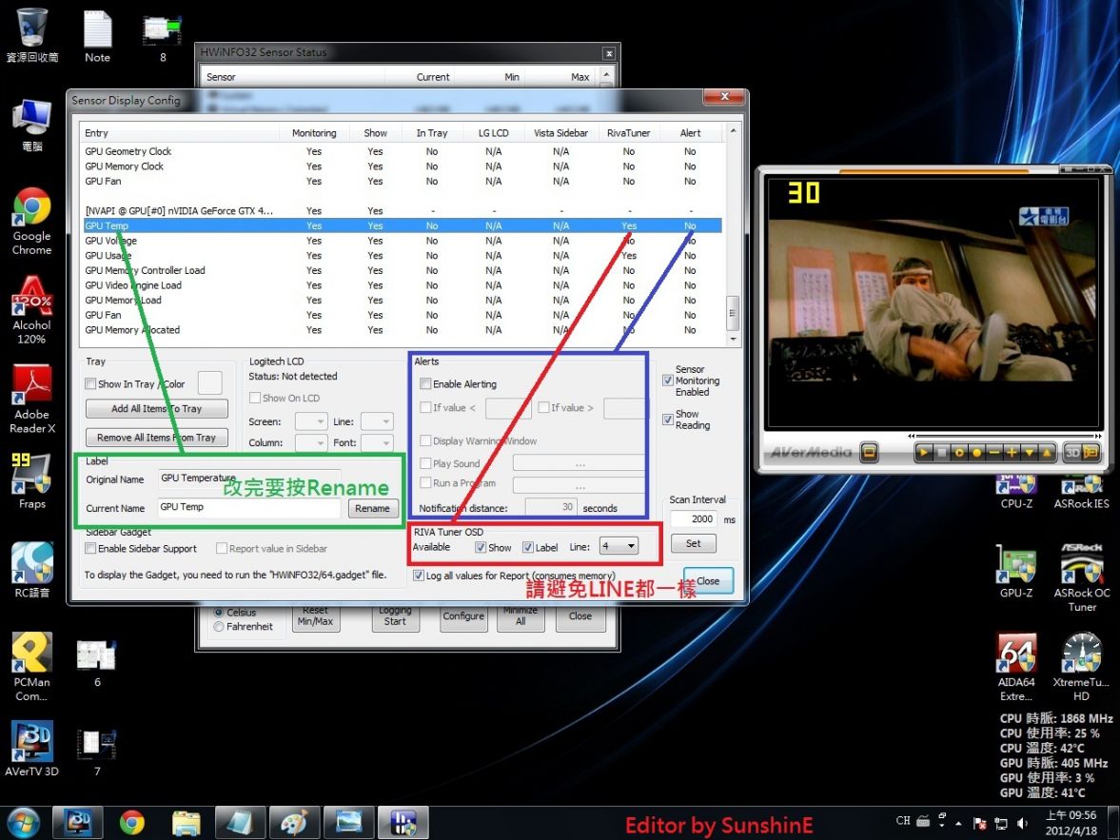The width and height of the screenshot is (1120, 840).
Task: Click the up arrow in AVerMedia controls
Action: coord(1047,452)
